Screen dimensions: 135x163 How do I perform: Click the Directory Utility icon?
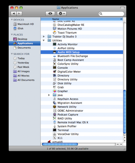click(x=54, y=79)
